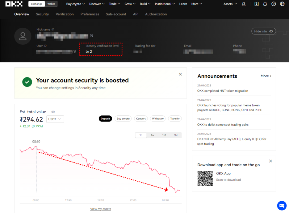Click the 08:10 chart marker line
289x213 pixels.
(x=36, y=169)
